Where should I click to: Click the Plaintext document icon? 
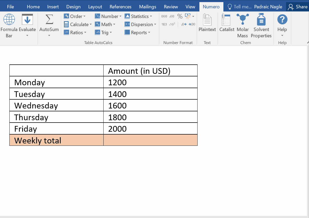click(207, 20)
